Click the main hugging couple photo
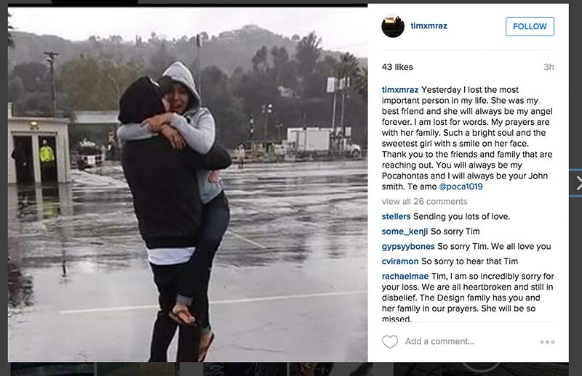582x376 pixels. point(188,184)
